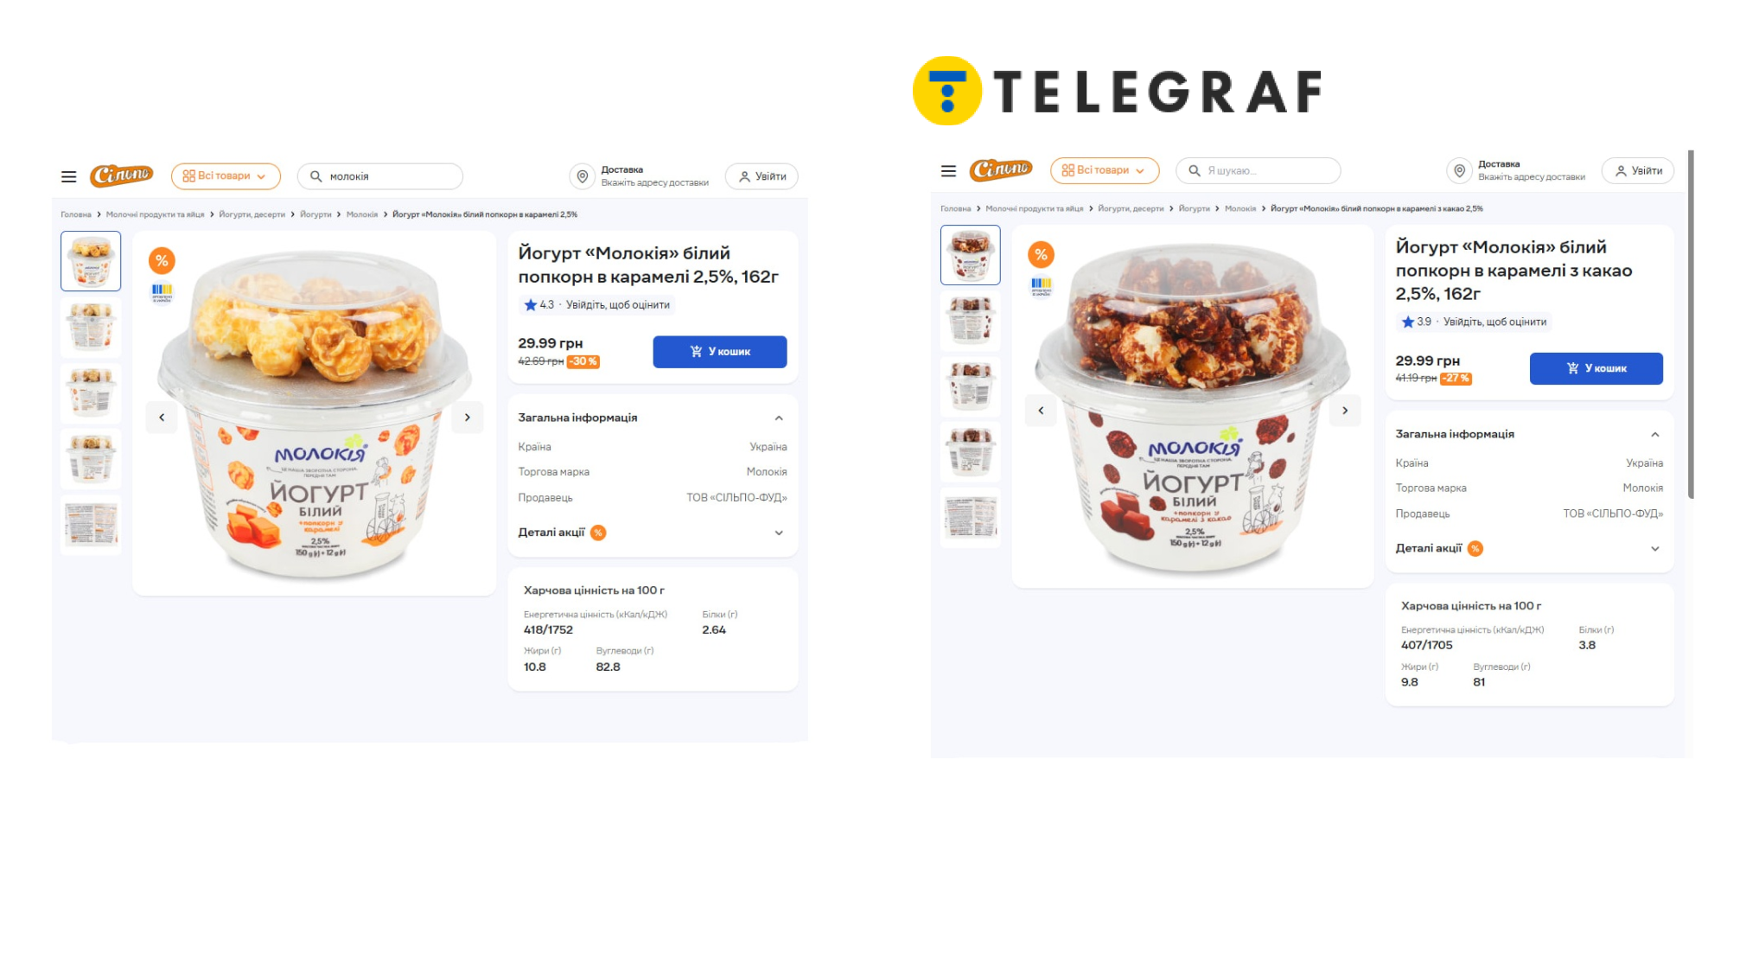Click «Увійти» login button on right page
Image resolution: width=1746 pixels, height=976 pixels.
tap(1638, 171)
